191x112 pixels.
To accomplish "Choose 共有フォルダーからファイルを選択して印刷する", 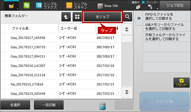I will pyautogui.click(x=167, y=37).
